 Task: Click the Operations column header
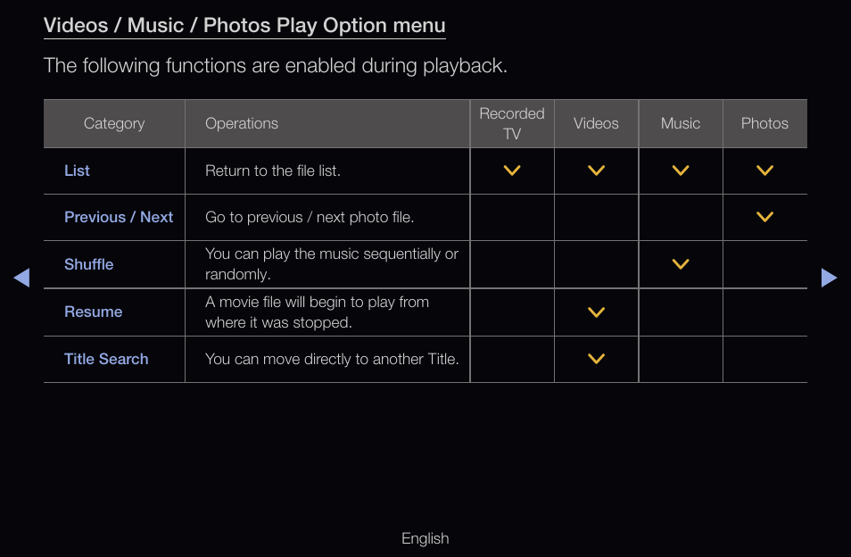pyautogui.click(x=242, y=124)
